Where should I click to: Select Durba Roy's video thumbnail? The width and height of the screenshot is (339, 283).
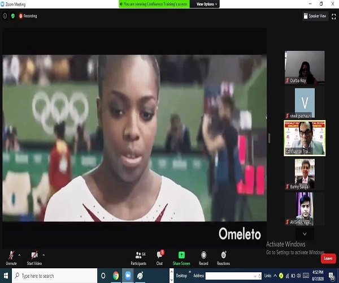point(305,67)
